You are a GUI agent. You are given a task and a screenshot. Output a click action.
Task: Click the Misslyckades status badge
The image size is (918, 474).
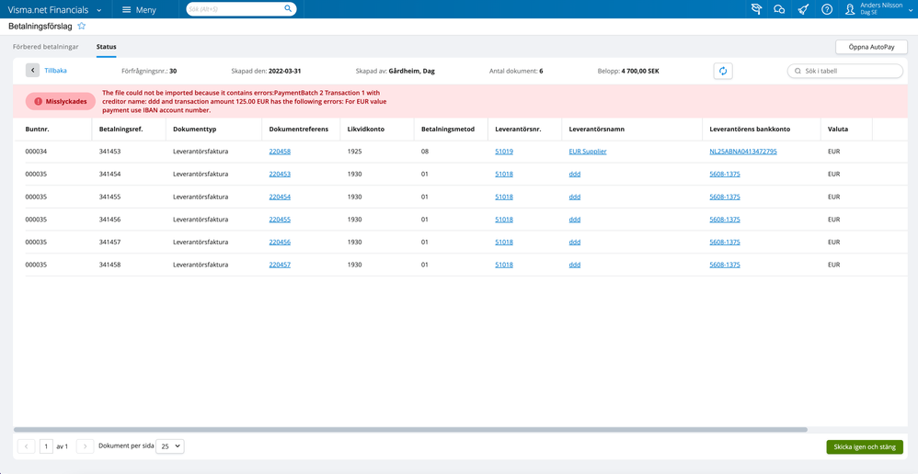61,101
